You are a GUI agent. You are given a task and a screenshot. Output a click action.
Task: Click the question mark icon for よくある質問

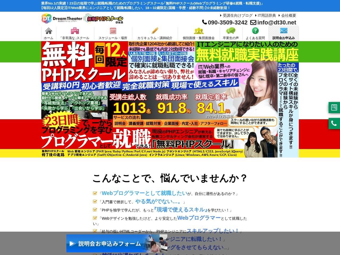click(256, 31)
